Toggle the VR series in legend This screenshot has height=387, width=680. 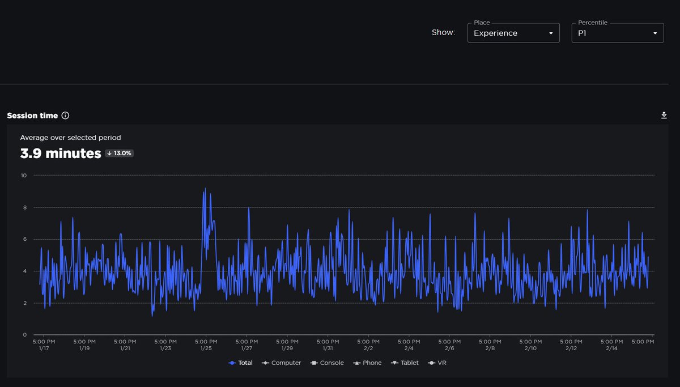437,363
